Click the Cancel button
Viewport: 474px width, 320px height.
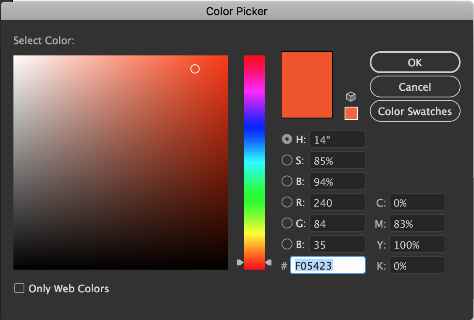coord(415,87)
